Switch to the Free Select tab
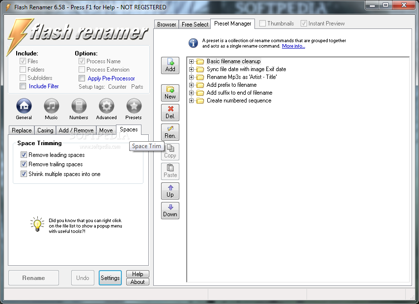Viewport: 419px width, 304px height. [195, 24]
